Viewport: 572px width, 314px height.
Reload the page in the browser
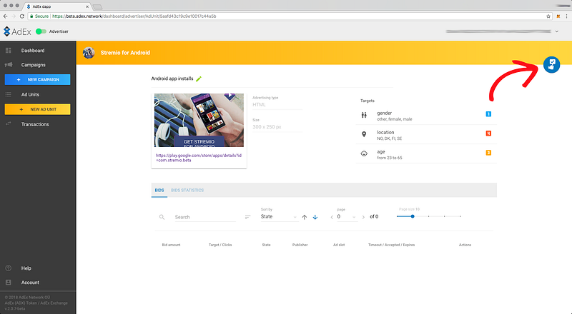coord(22,16)
